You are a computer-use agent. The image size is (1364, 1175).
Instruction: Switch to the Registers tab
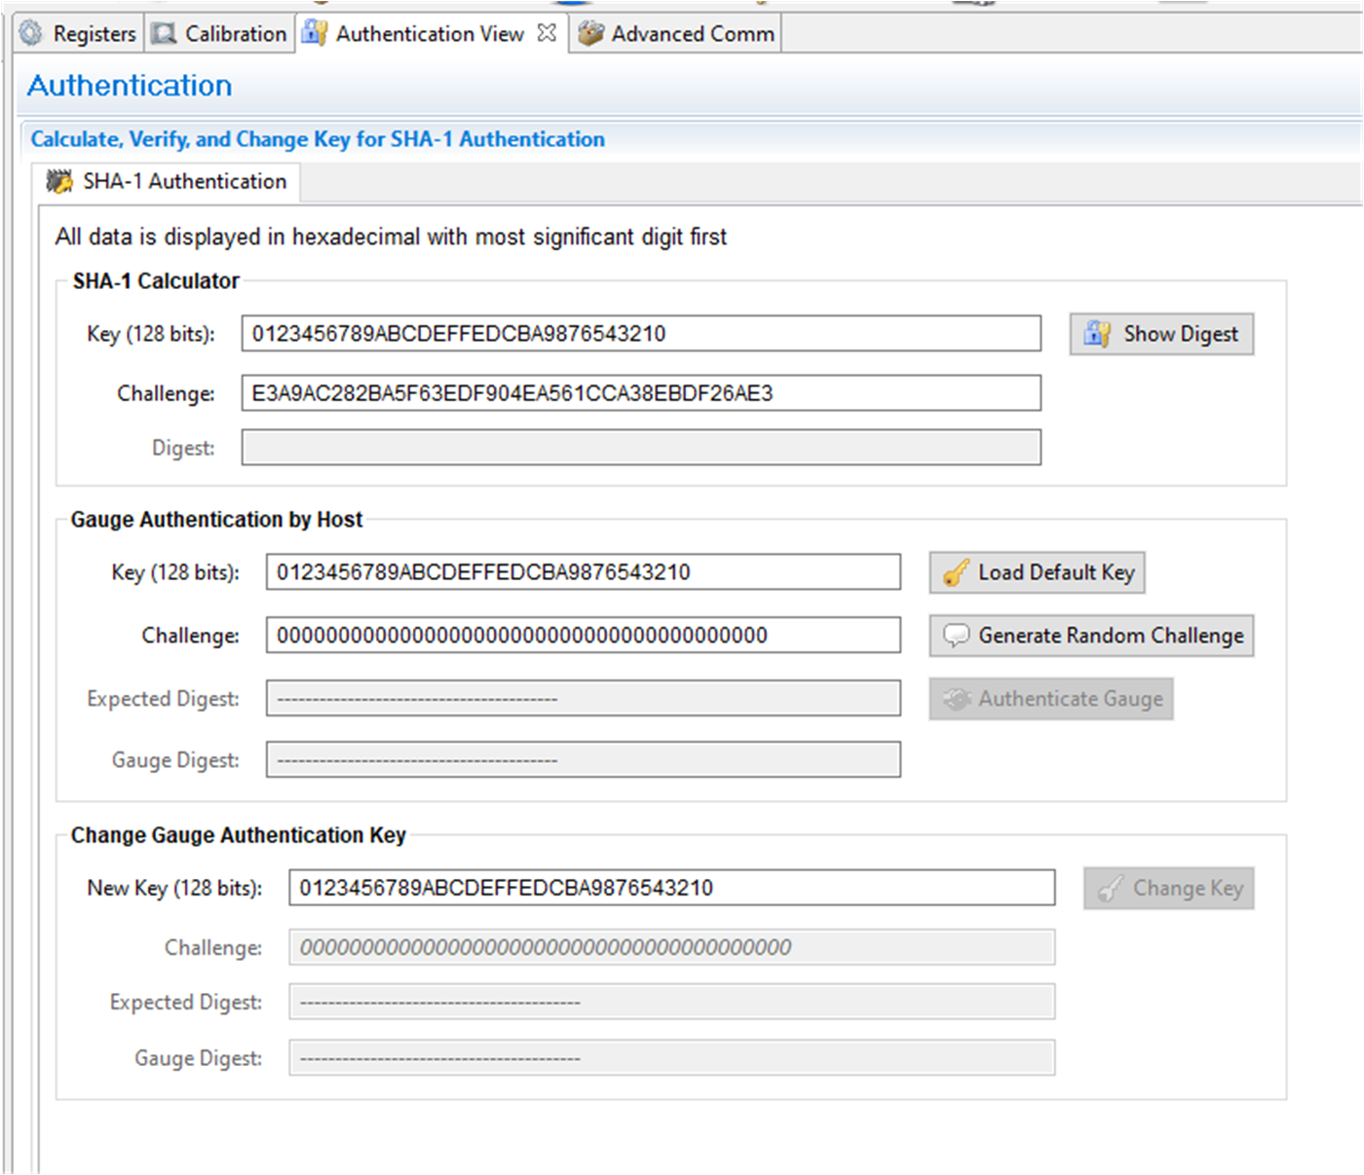(x=94, y=33)
